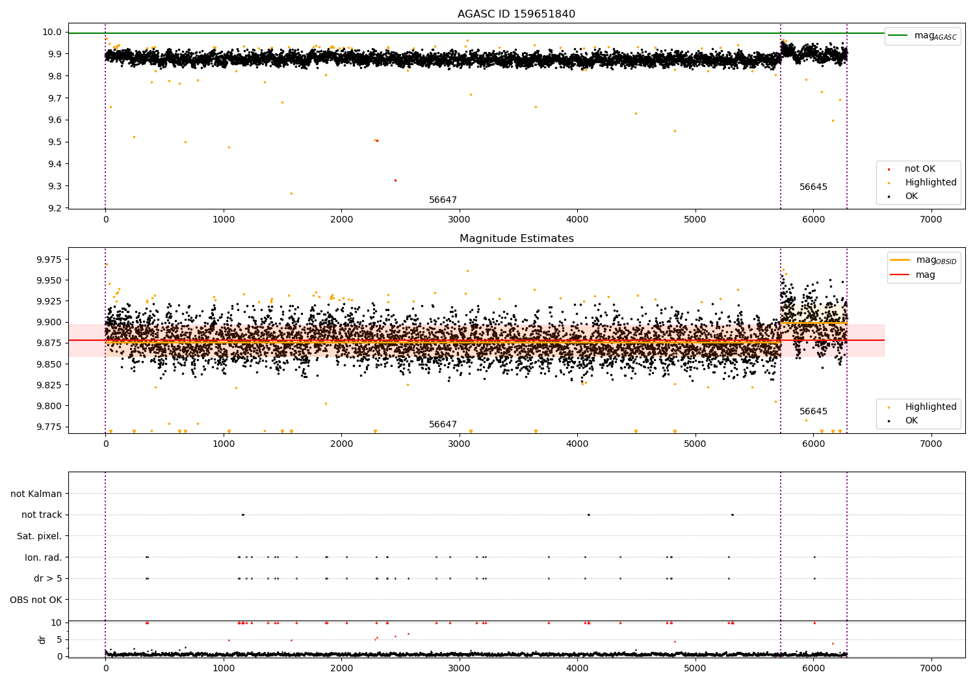
Task: Click the "Magnitude Estimates" plot title
Action: 516,239
